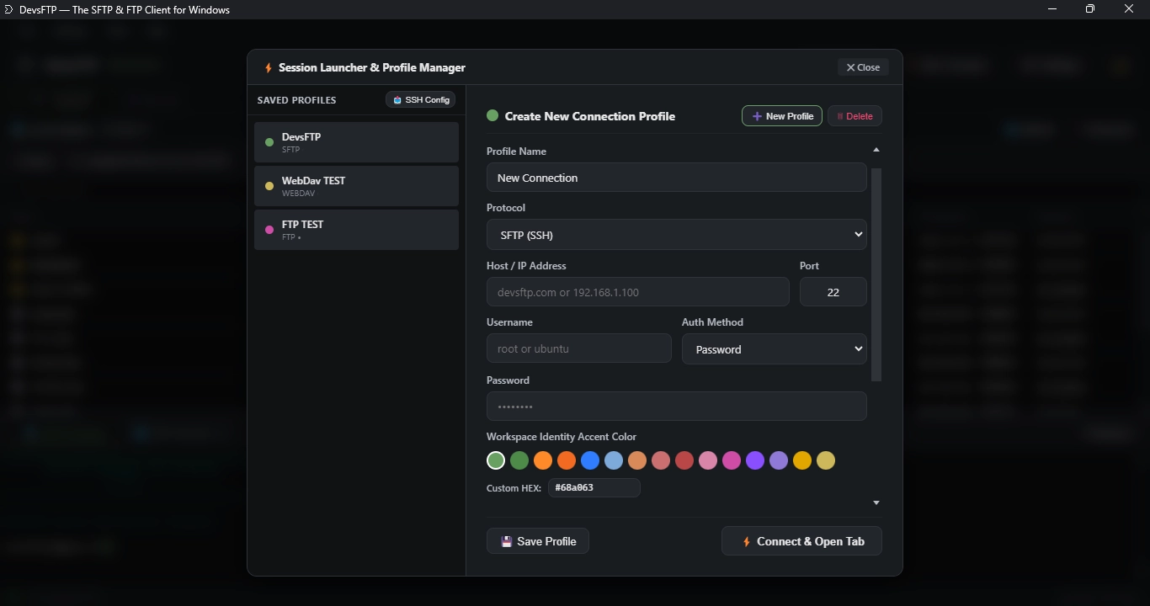
Task: Pick the light green ringed accent color
Action: [x=496, y=460]
